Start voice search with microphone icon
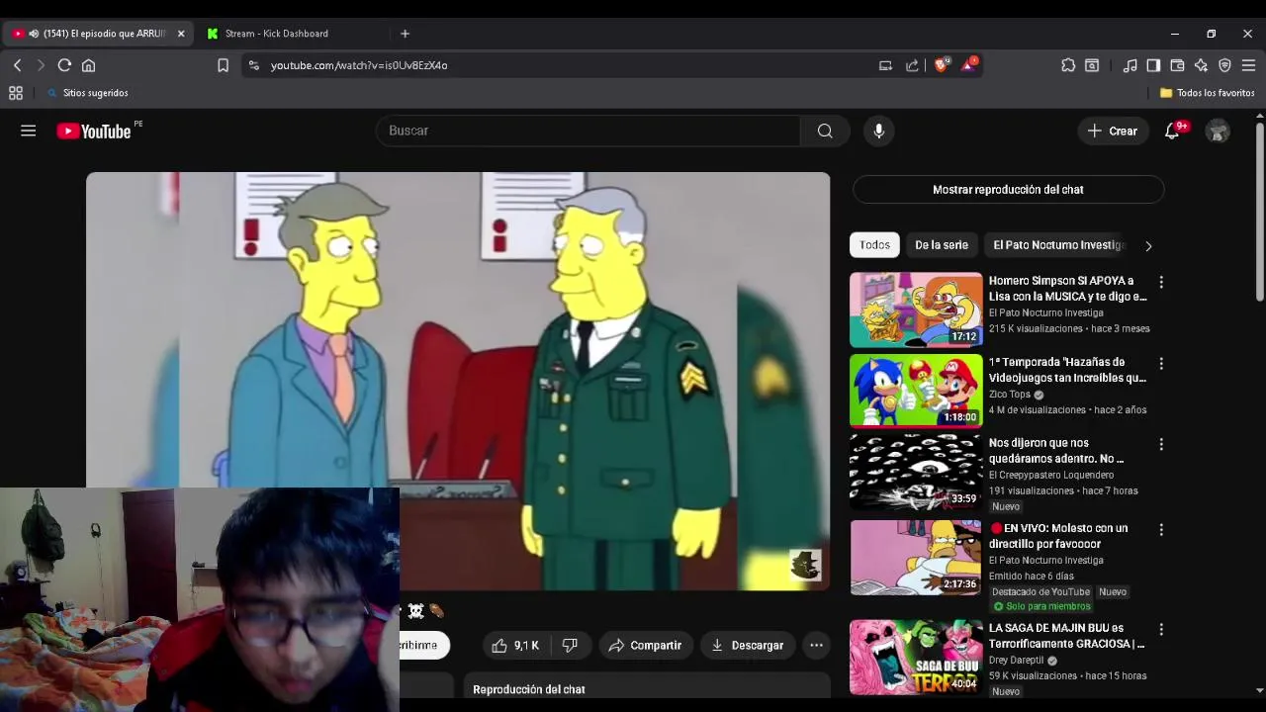Viewport: 1266px width, 712px height. (x=878, y=131)
